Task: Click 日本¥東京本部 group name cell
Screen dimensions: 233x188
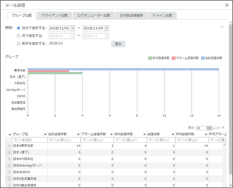Action: 30,146
